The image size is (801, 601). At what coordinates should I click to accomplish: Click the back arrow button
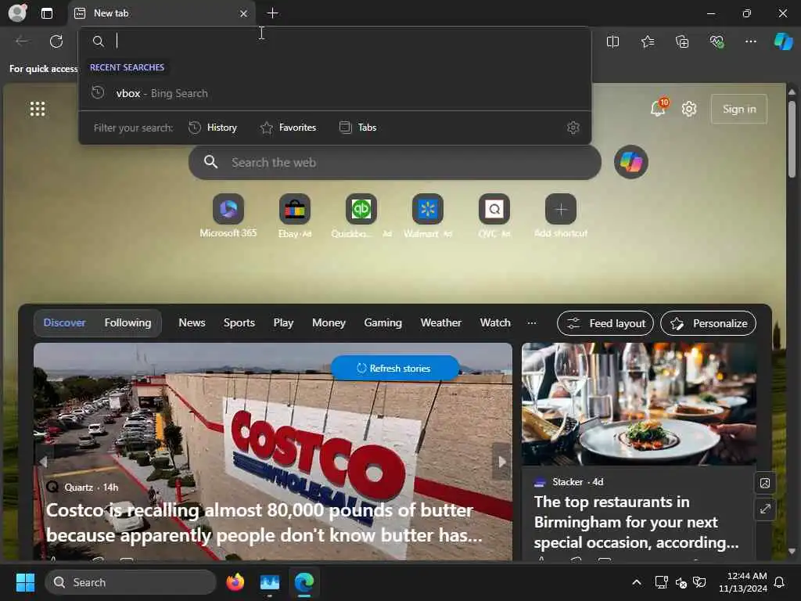22,41
